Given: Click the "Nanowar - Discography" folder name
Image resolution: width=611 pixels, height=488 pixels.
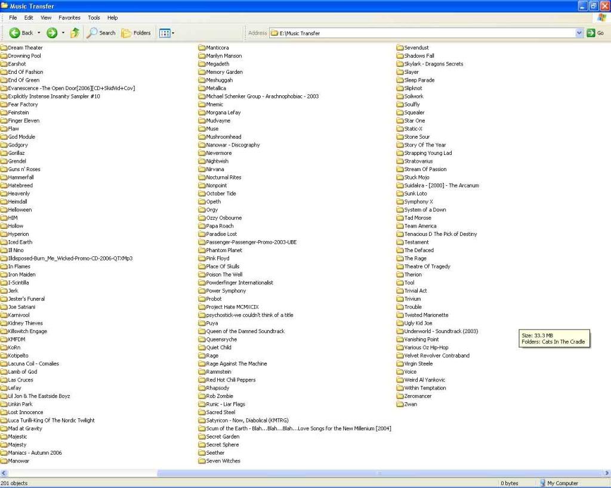Looking at the screenshot, I should tap(233, 145).
